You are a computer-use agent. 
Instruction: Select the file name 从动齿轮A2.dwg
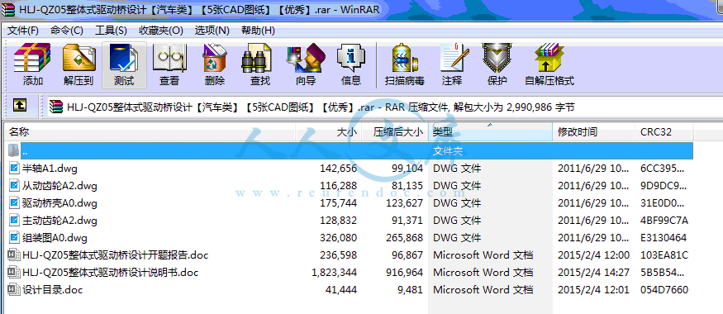pos(59,186)
